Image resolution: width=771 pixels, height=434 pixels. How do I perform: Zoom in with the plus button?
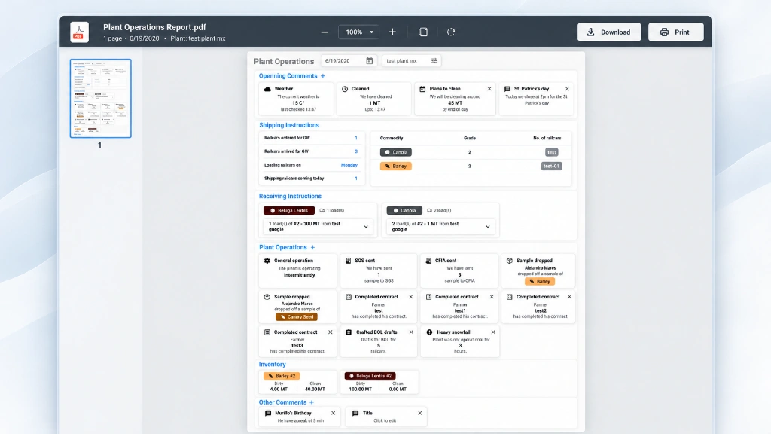point(392,32)
